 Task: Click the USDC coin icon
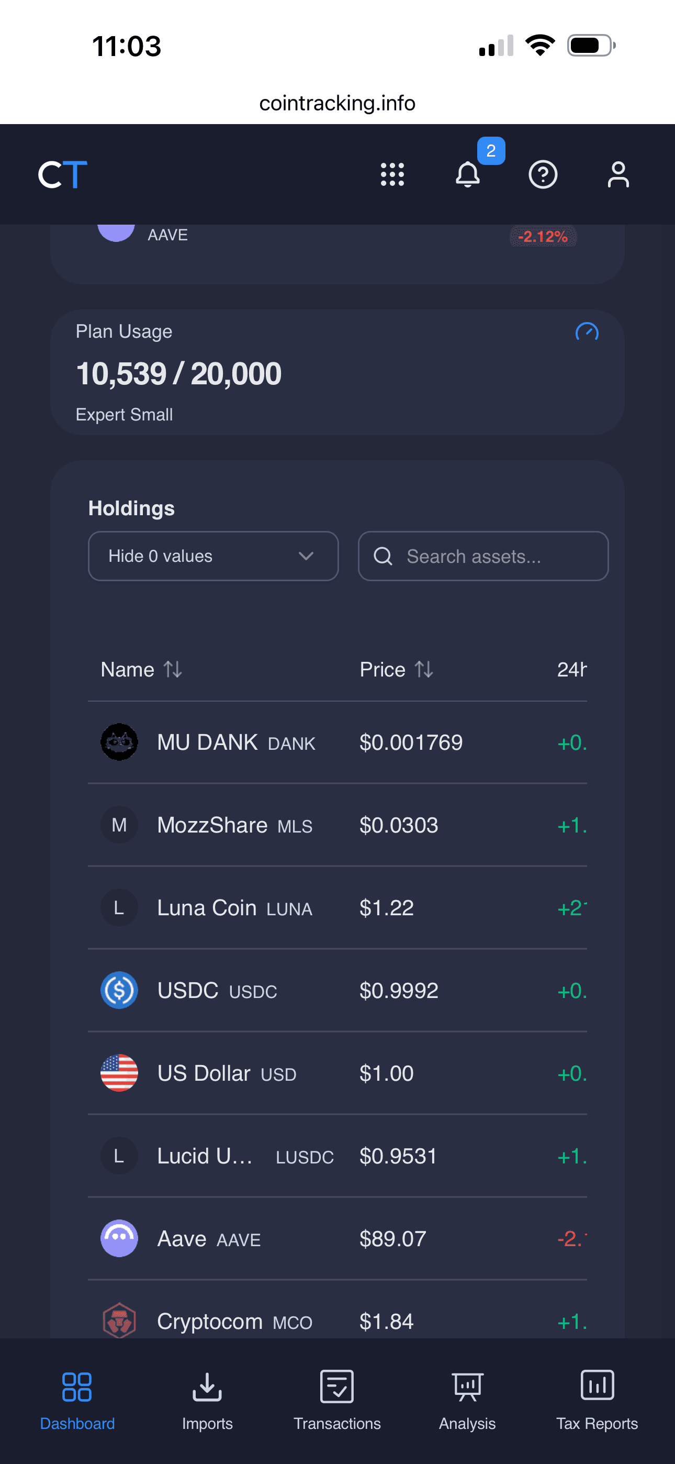[x=119, y=990]
